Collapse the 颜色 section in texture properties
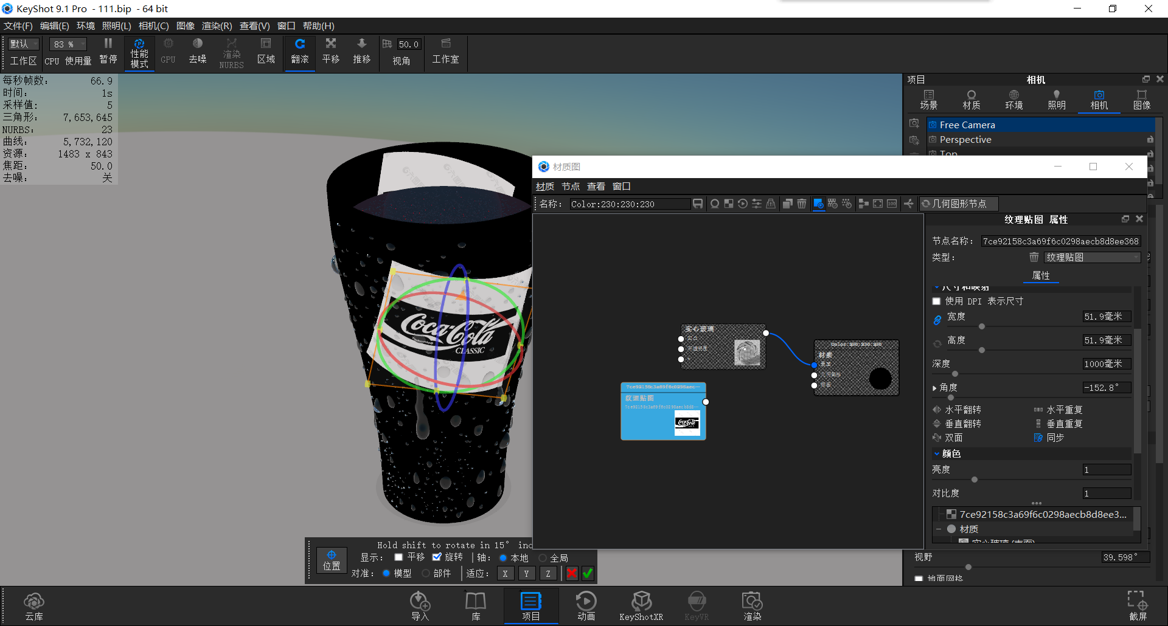The height and width of the screenshot is (626, 1168). pyautogui.click(x=937, y=453)
